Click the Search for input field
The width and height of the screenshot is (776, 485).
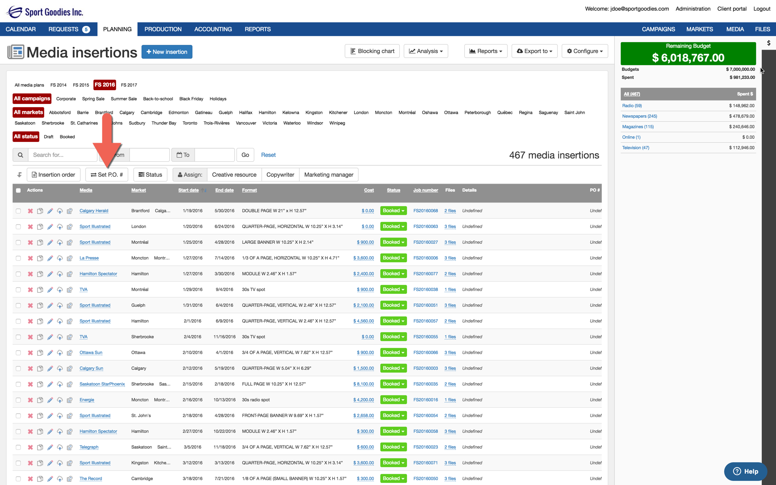(x=63, y=155)
